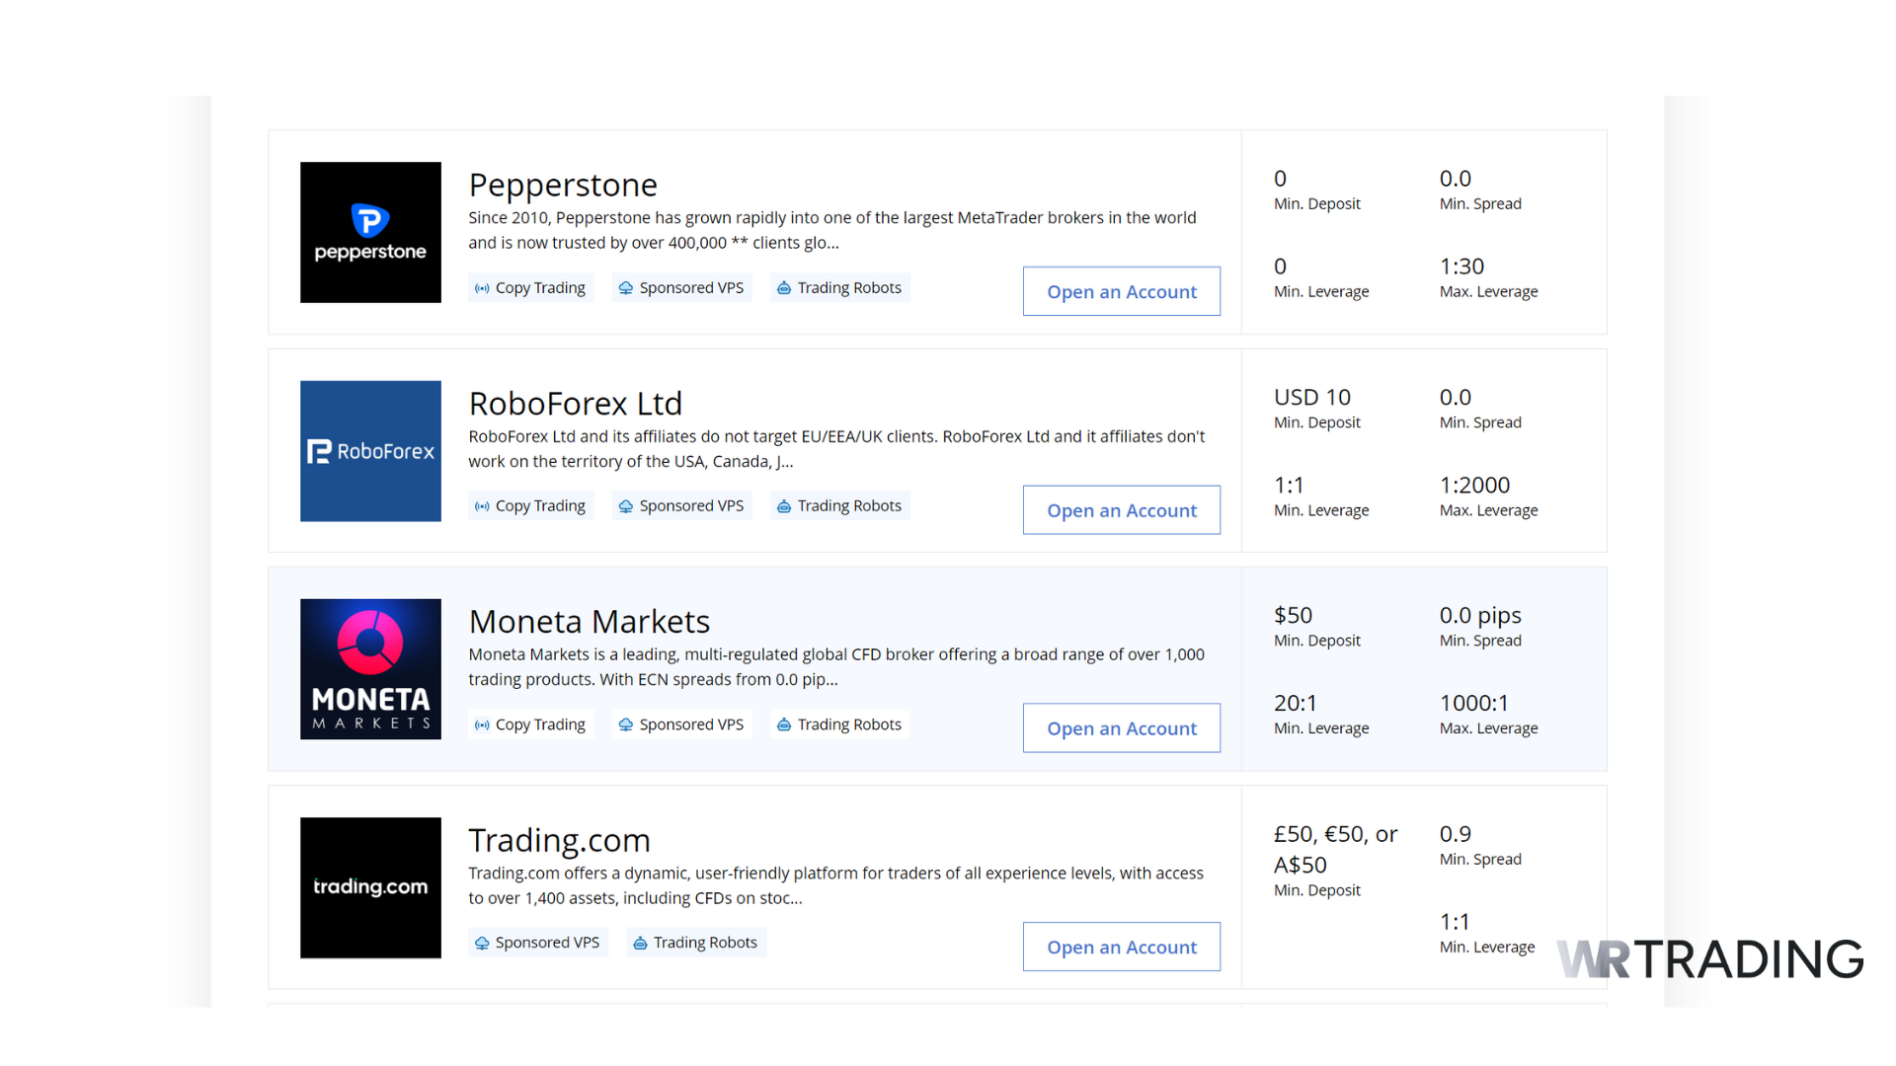The image size is (1896, 1066).
Task: Select RoboForex's Sponsored VPS tag label
Action: [x=691, y=505]
